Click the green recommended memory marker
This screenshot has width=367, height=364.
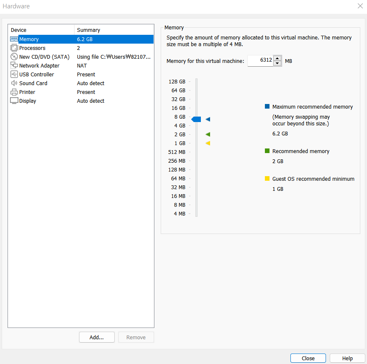208,134
